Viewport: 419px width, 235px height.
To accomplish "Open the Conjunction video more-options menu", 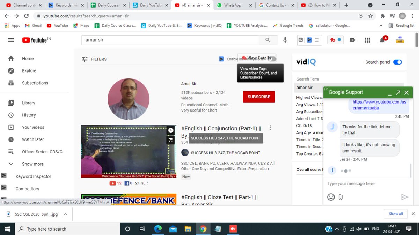I will tap(270, 128).
